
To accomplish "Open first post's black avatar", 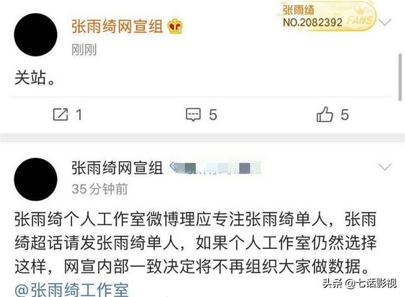I will (x=35, y=35).
